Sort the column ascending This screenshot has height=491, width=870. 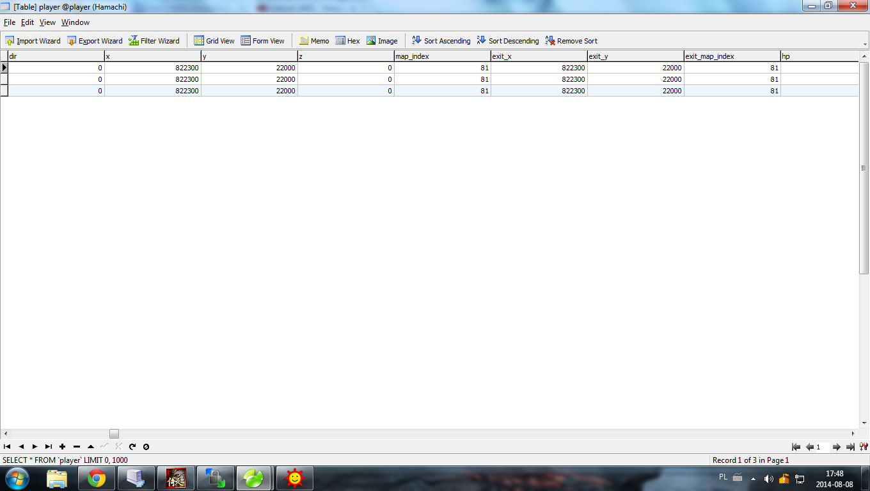pos(441,41)
